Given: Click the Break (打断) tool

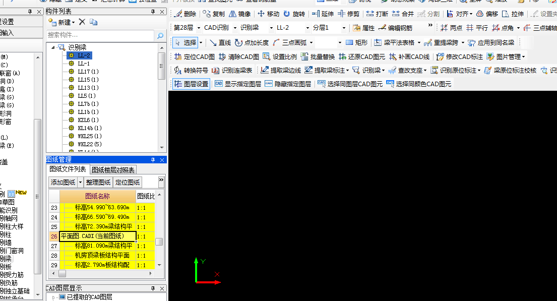Looking at the screenshot, I should (377, 14).
